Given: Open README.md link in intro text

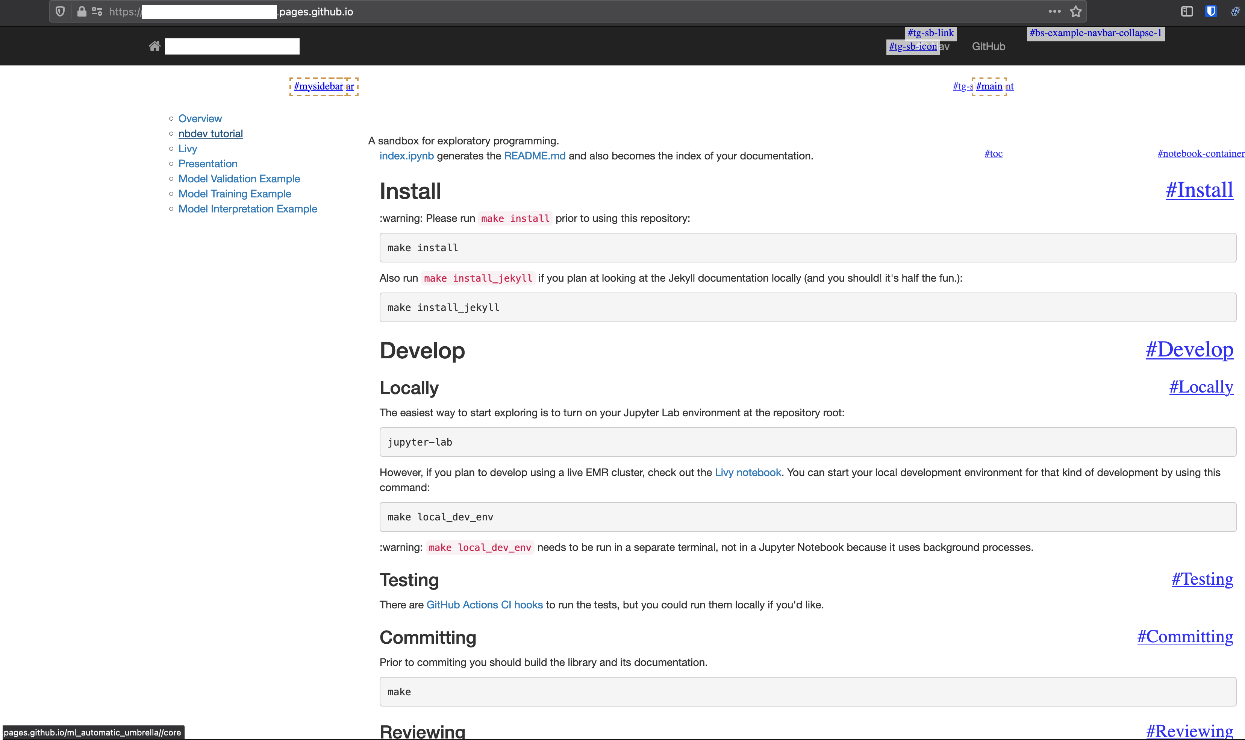Looking at the screenshot, I should click(534, 156).
